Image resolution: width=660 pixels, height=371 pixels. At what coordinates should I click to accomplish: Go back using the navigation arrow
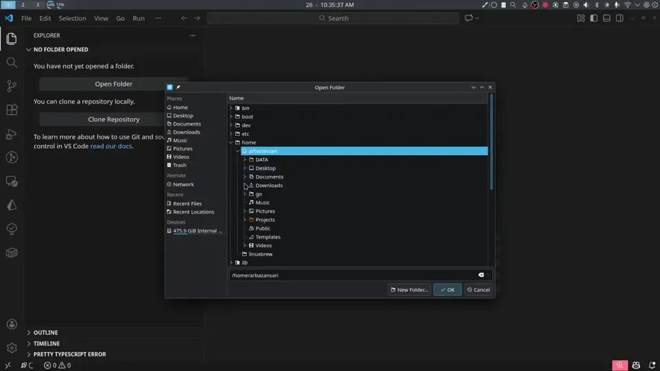[184, 18]
